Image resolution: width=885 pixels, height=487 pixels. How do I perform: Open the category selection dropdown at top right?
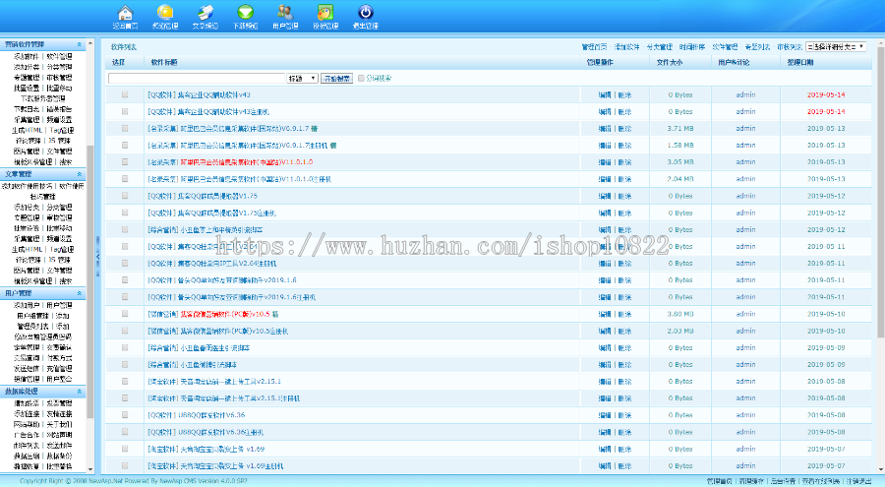click(x=835, y=46)
